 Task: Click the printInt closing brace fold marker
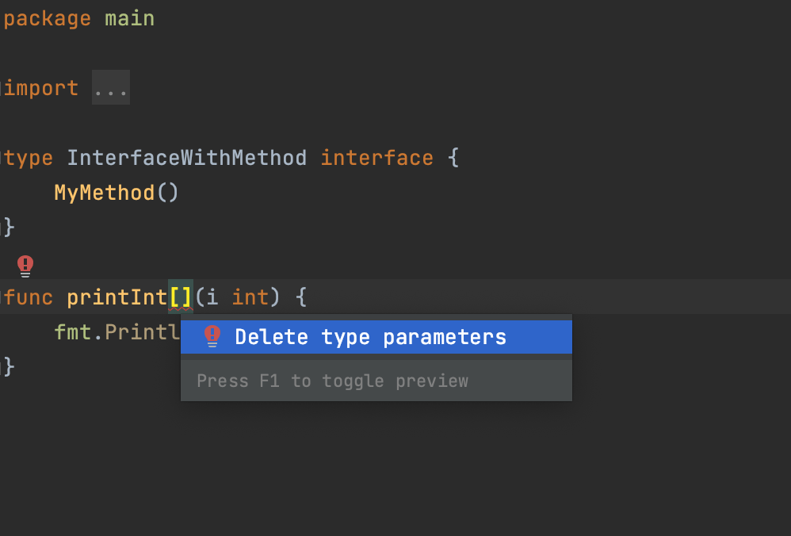[4, 366]
